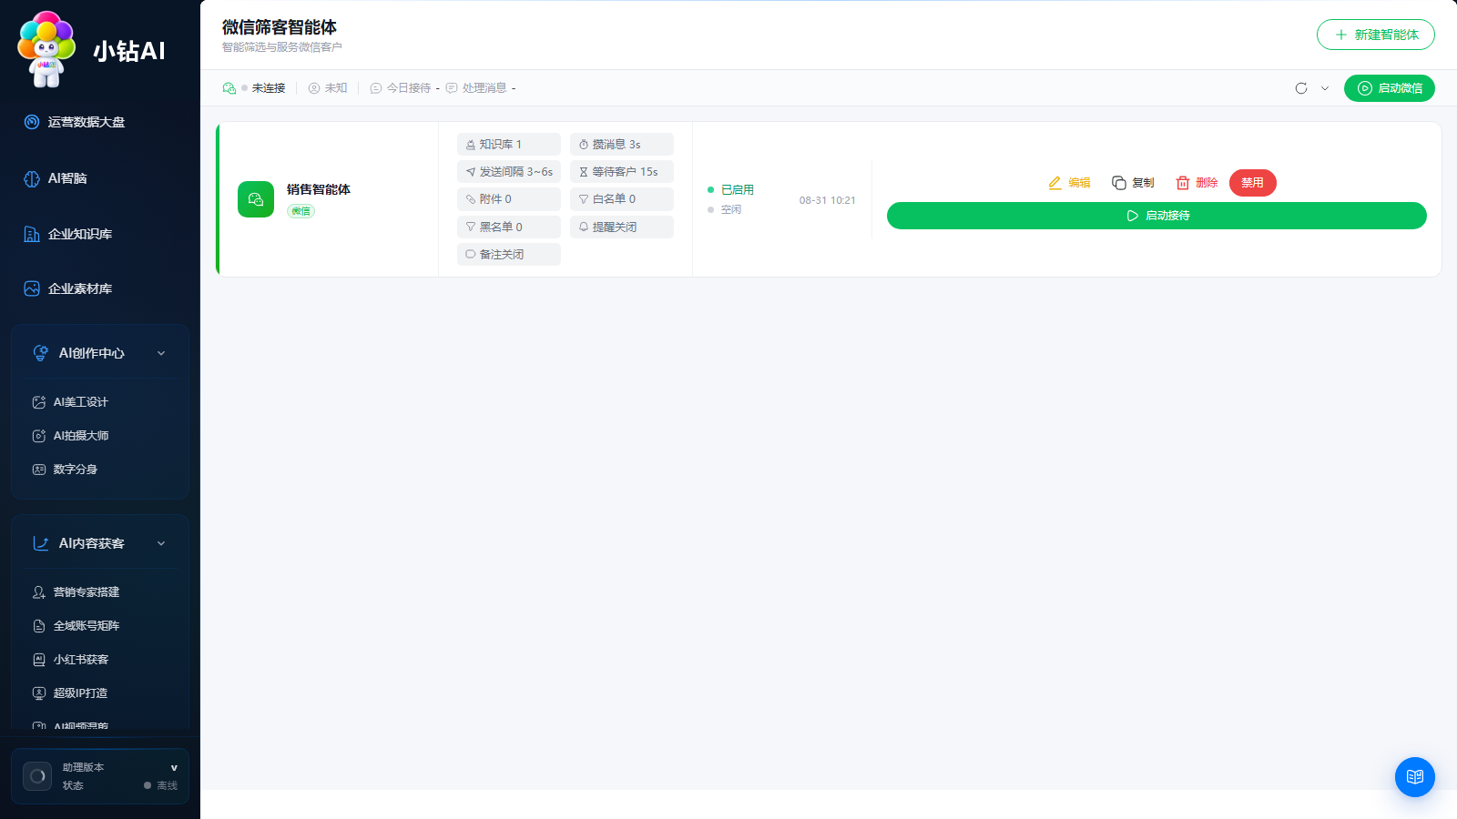The height and width of the screenshot is (819, 1457).
Task: Click the 攒消息 3s chip
Action: tap(622, 145)
